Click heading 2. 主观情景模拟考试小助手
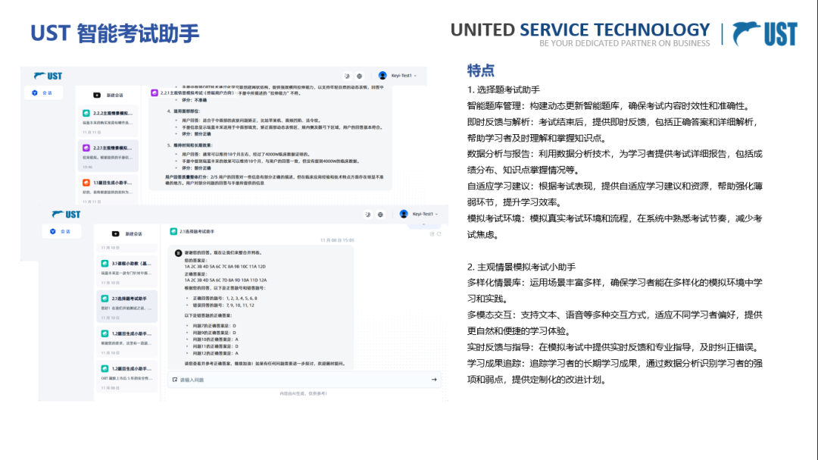 point(521,267)
